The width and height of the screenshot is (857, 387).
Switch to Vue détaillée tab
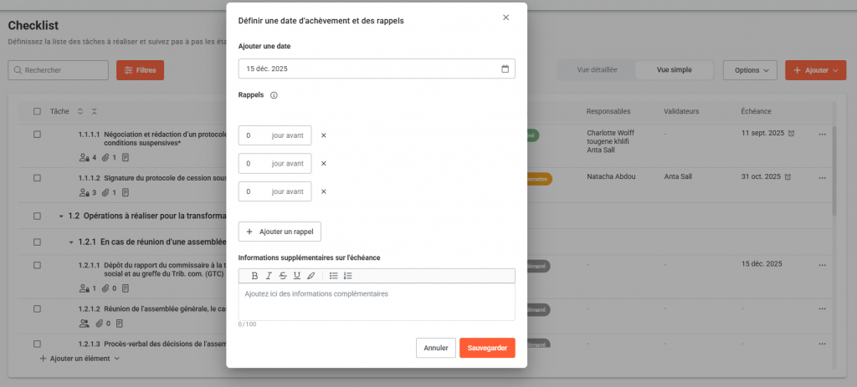[597, 70]
